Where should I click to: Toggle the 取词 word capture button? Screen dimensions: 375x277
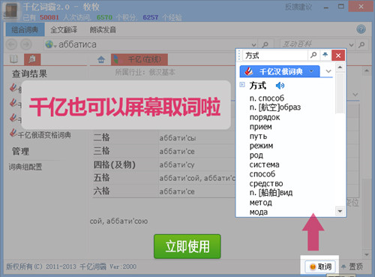click(x=320, y=266)
